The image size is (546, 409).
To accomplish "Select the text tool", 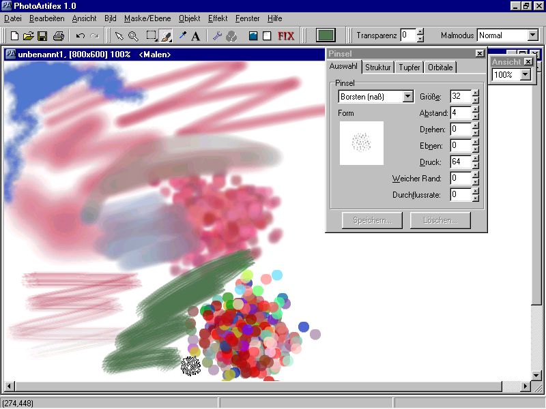I will click(196, 35).
